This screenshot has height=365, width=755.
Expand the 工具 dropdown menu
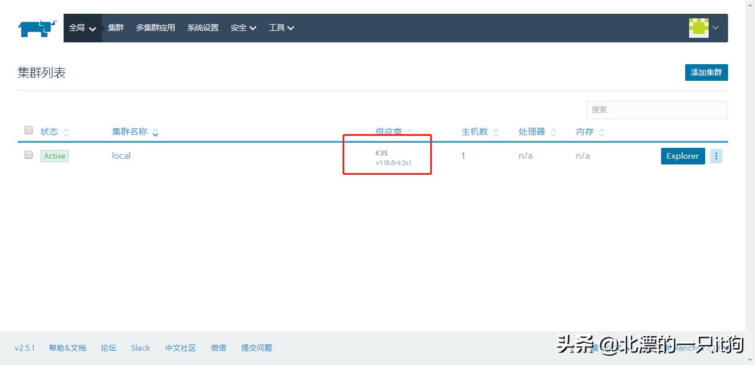[281, 28]
